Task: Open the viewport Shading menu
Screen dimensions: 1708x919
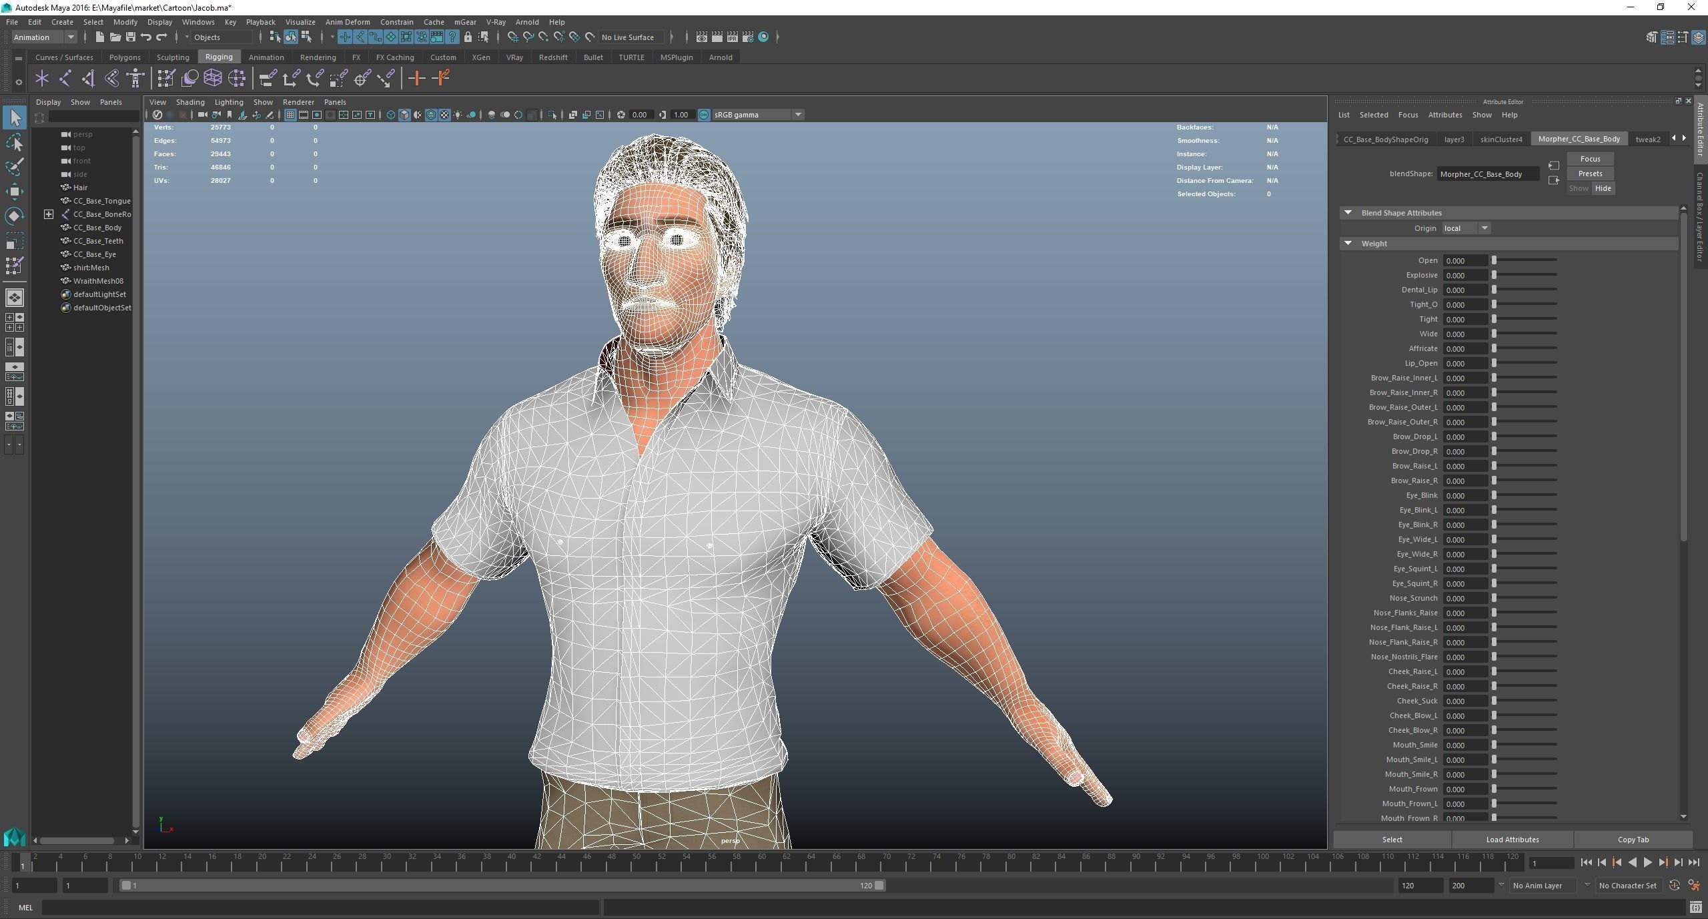Action: coord(190,102)
